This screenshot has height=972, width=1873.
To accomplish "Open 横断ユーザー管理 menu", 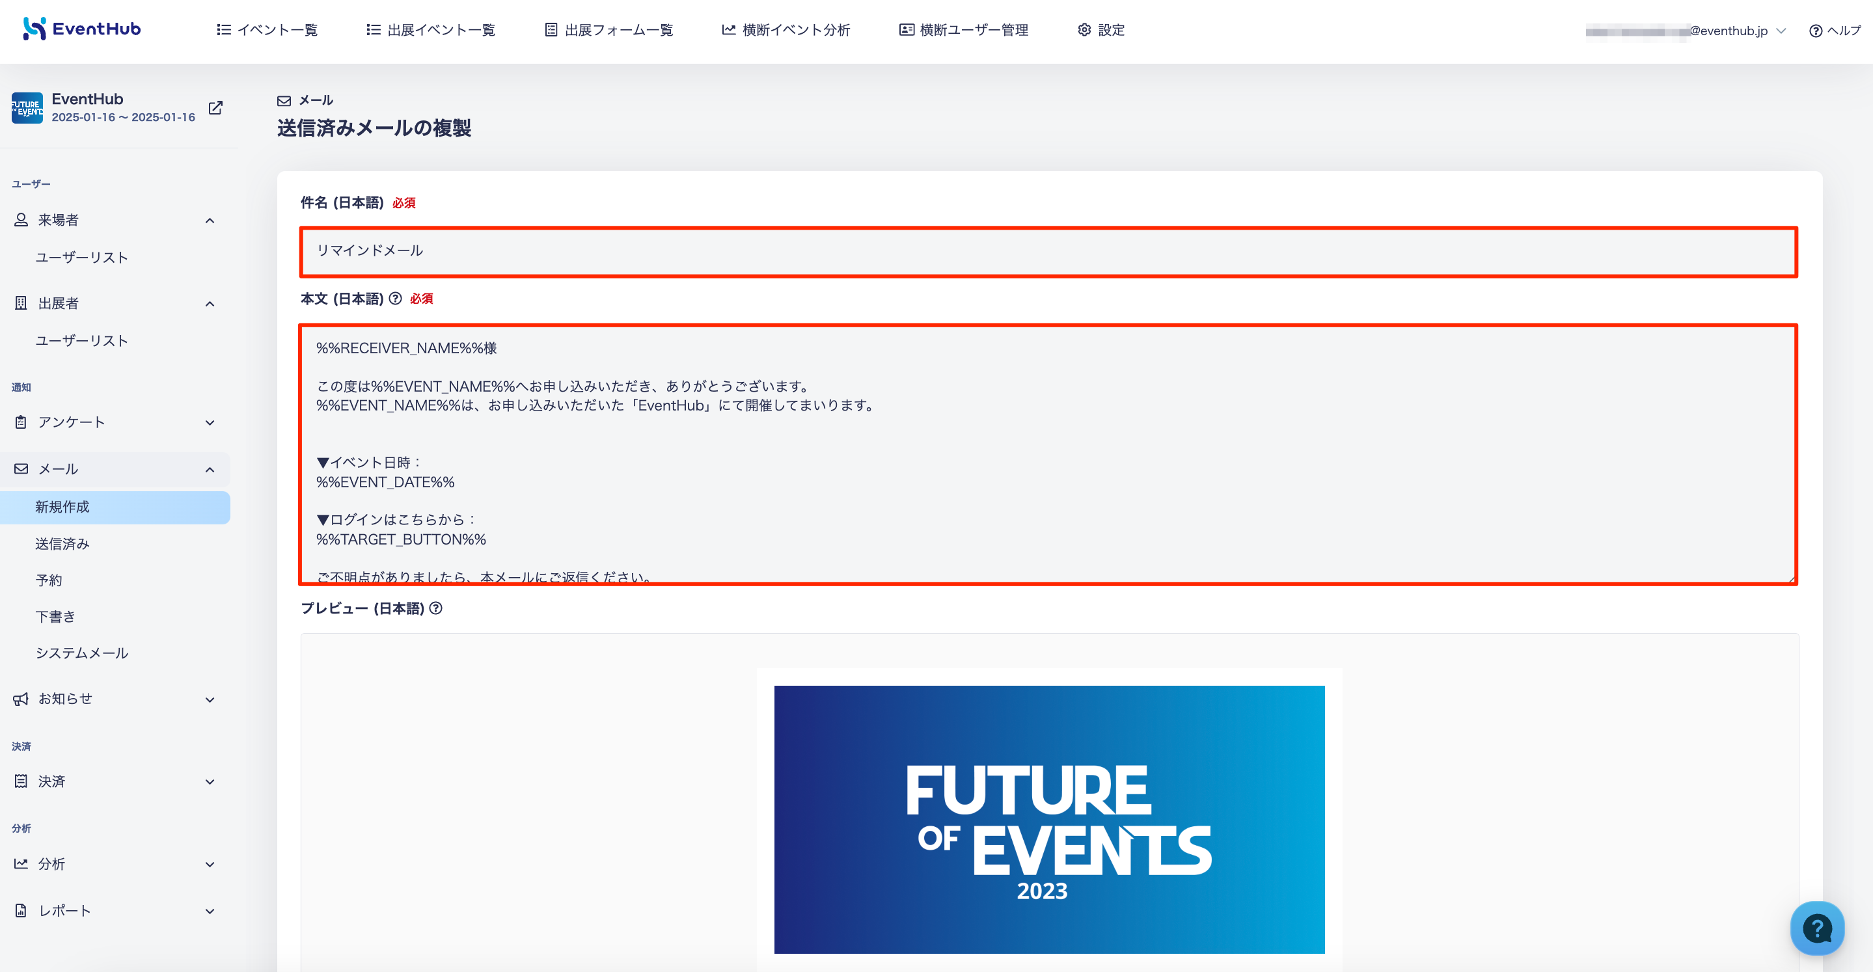I will coord(963,30).
